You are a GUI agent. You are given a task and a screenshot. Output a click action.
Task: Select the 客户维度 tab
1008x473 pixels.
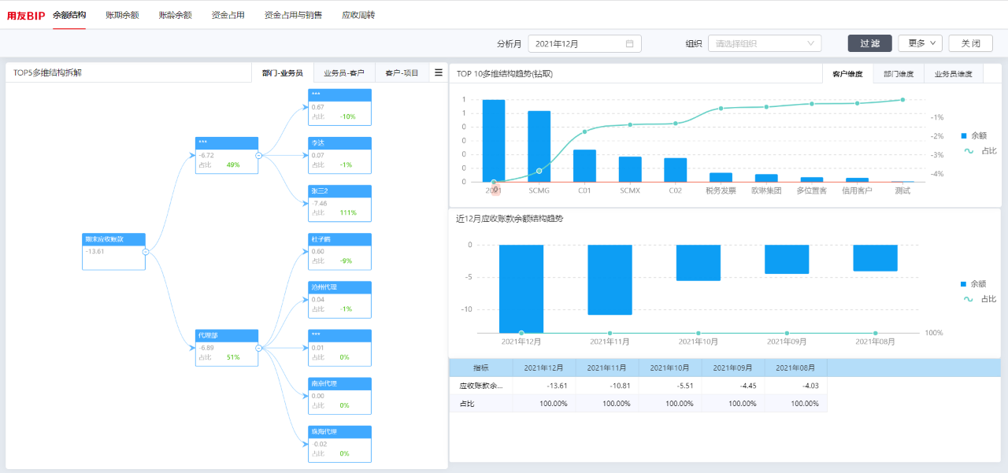click(x=847, y=74)
